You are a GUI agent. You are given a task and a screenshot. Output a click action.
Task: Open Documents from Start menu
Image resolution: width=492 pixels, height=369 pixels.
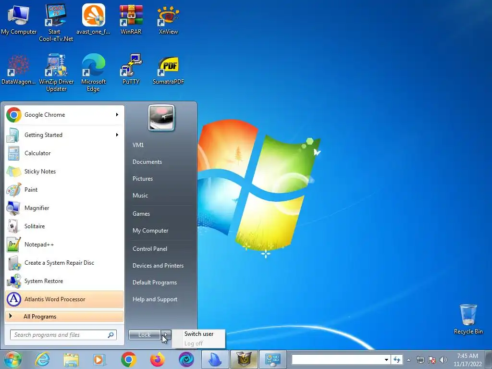147,162
